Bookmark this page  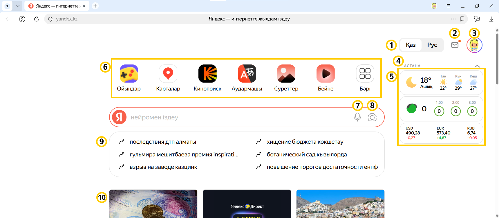[462, 19]
